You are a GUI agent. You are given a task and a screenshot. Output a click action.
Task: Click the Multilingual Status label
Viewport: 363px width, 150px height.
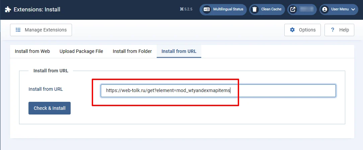[x=228, y=9]
